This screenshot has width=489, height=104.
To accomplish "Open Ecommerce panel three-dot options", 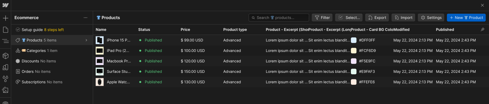I will (85, 18).
